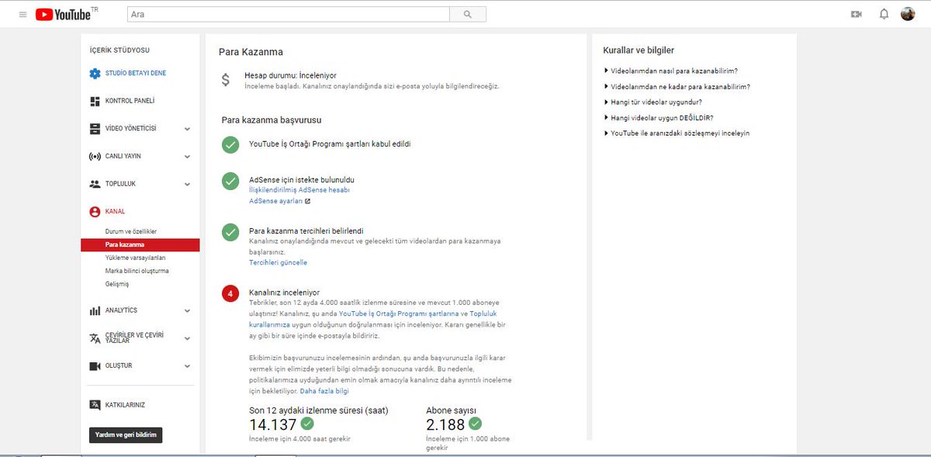
Task: Click the red Kanal person icon
Action: (95, 211)
